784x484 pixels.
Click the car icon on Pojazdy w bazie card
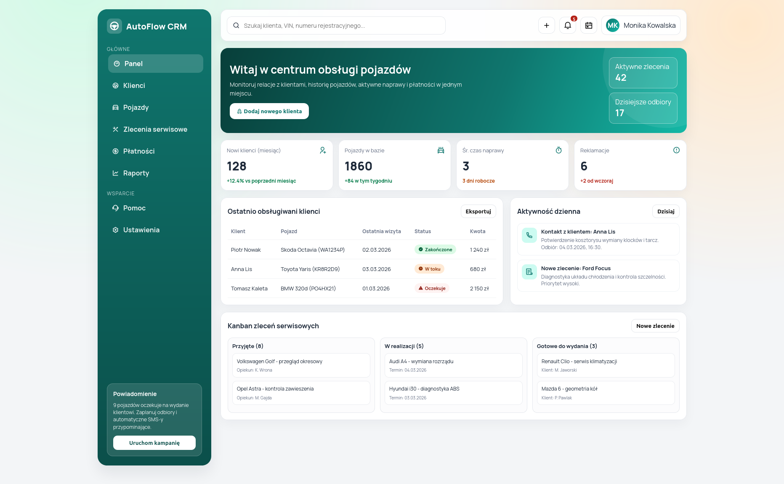coord(441,150)
